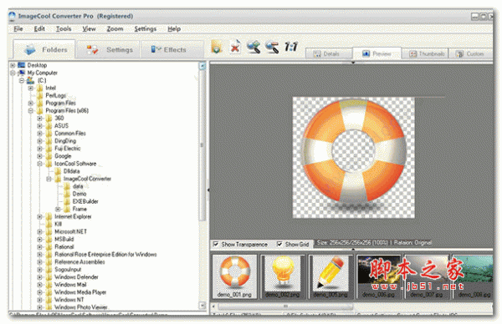The width and height of the screenshot is (502, 324).
Task: Click the ImageCool app icon in title bar
Action: click(13, 16)
